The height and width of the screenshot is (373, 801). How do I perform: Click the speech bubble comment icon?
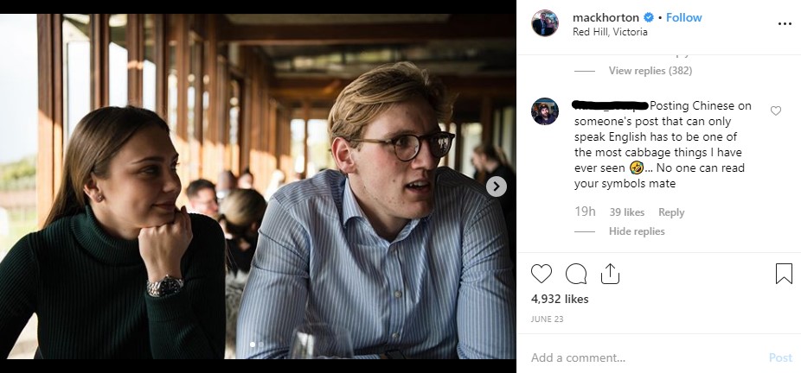pyautogui.click(x=576, y=274)
